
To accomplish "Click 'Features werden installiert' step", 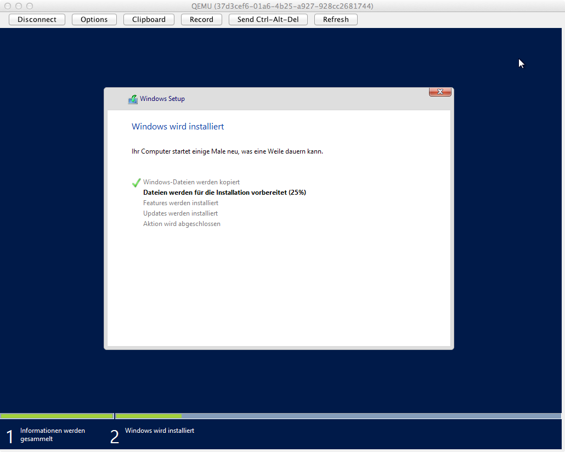I will click(x=180, y=203).
